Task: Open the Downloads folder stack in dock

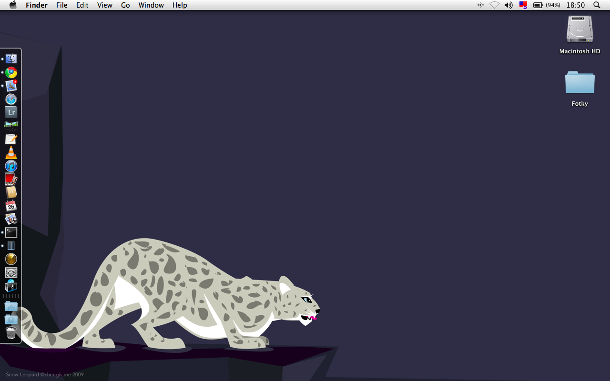Action: point(11,319)
